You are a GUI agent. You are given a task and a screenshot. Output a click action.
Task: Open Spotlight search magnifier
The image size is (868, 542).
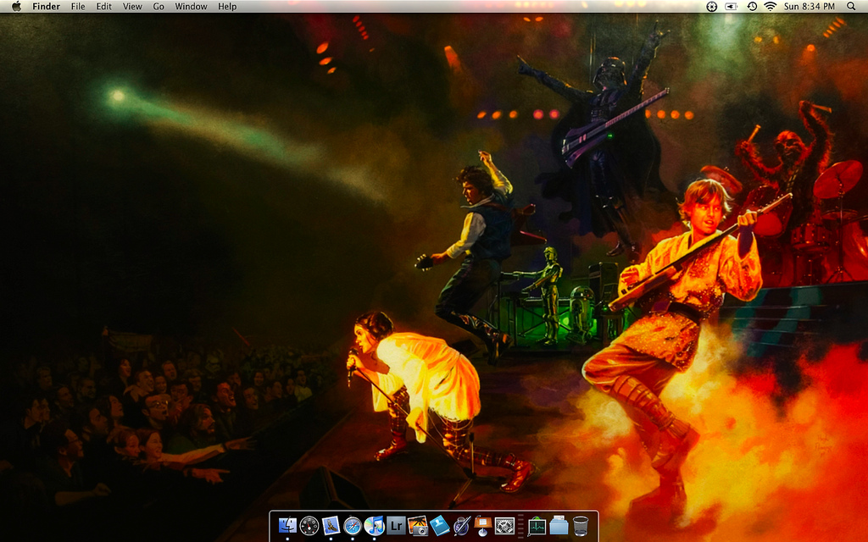pyautogui.click(x=851, y=7)
